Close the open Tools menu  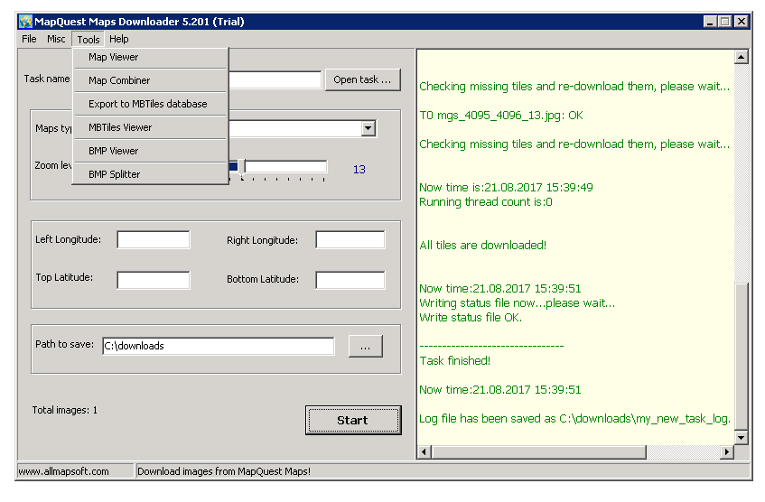click(89, 40)
